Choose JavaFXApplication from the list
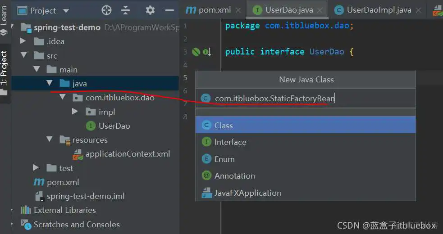Image resolution: width=443 pixels, height=234 pixels. (x=247, y=193)
